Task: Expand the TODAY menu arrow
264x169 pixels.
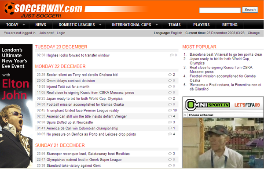Action: click(24, 25)
